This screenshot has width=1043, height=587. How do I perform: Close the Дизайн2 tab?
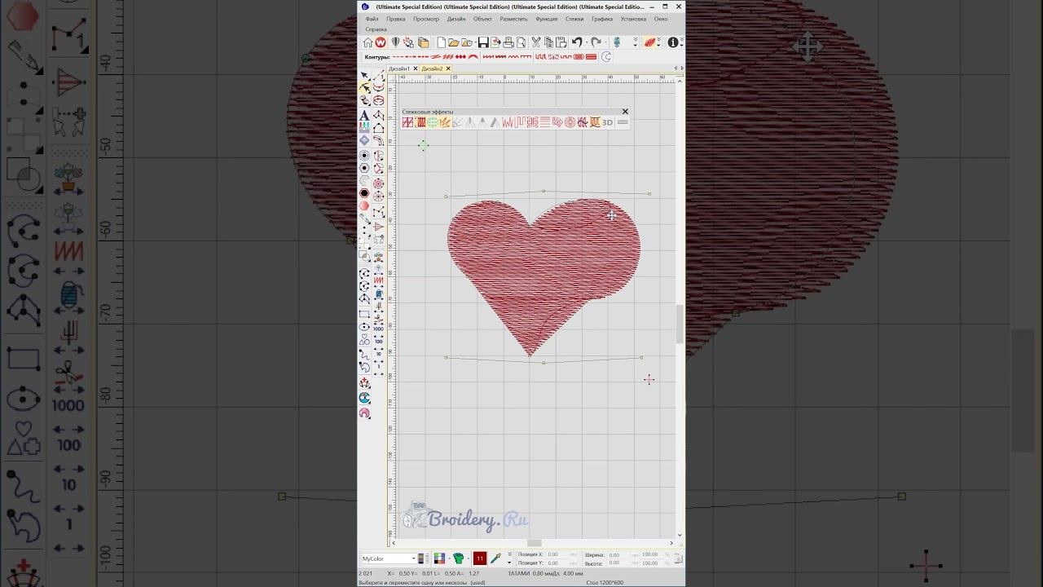click(x=447, y=68)
